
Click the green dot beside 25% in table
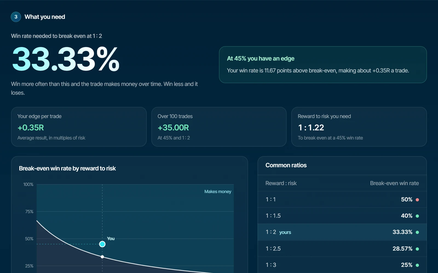click(x=417, y=265)
